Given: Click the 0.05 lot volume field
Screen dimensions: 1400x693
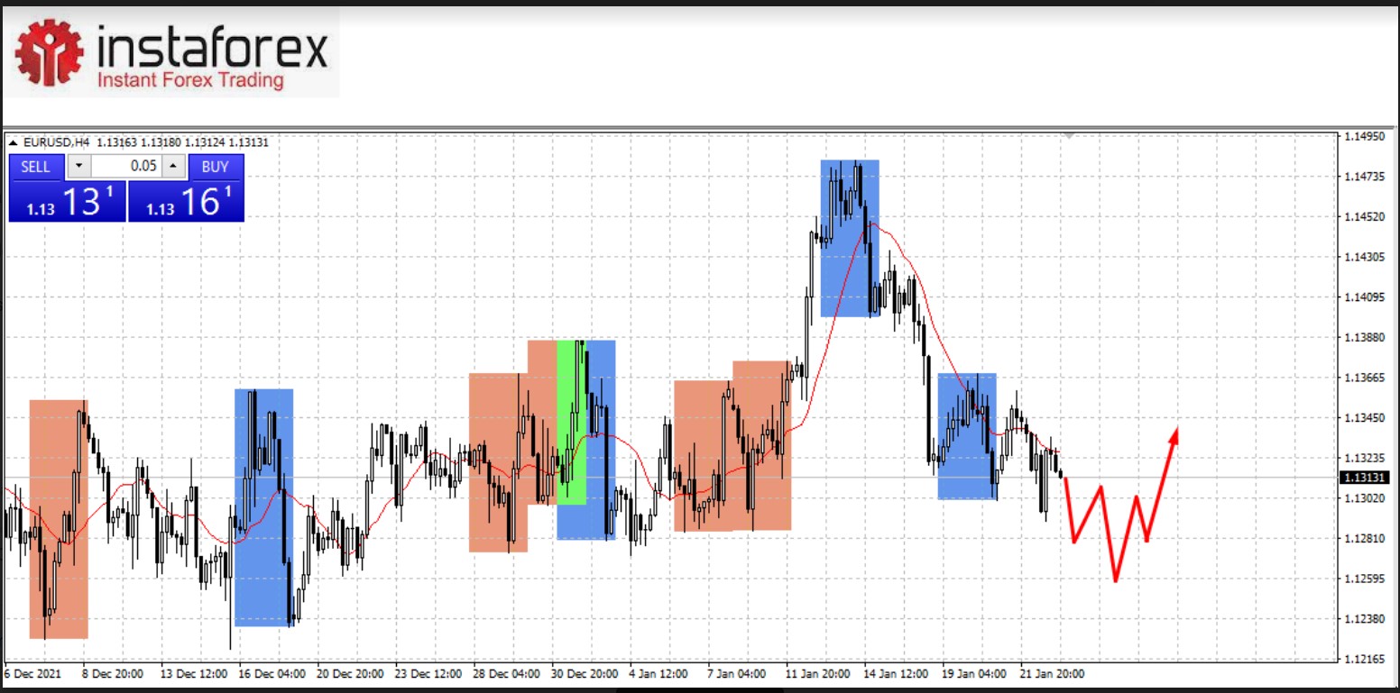Looking at the screenshot, I should (127, 167).
